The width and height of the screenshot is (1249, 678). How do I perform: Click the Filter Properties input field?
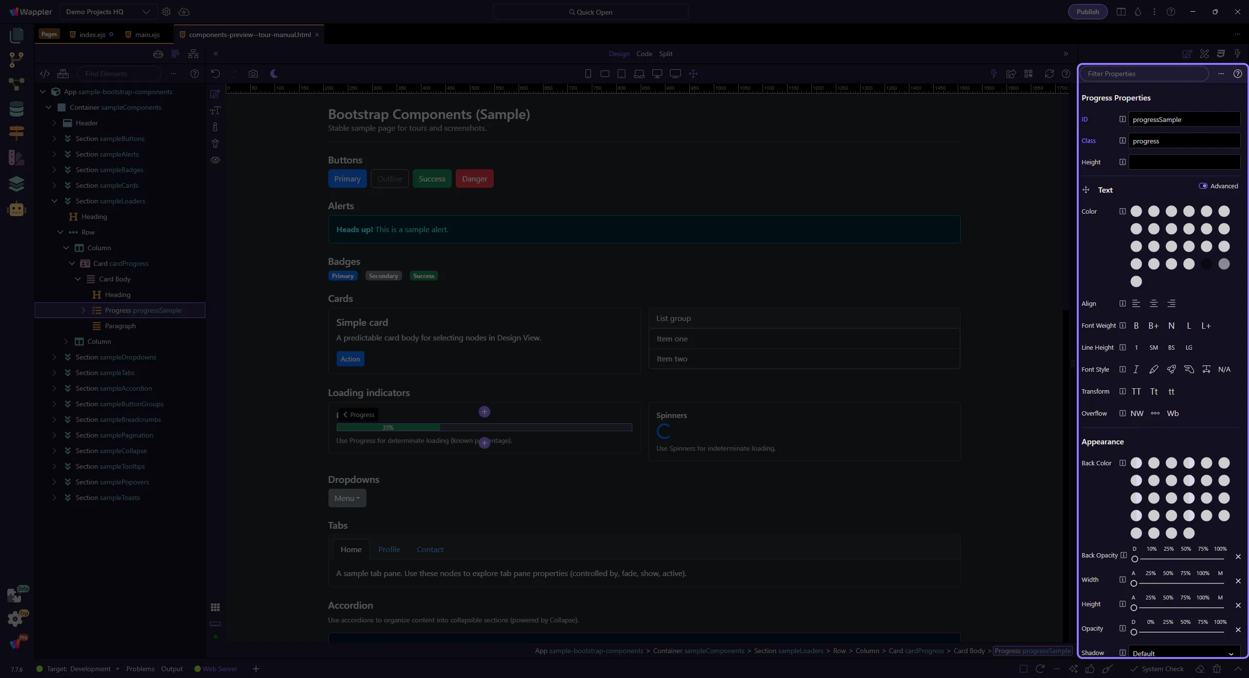pos(1144,74)
